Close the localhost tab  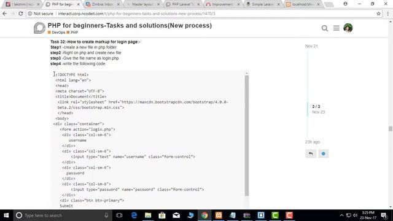[x=318, y=4]
